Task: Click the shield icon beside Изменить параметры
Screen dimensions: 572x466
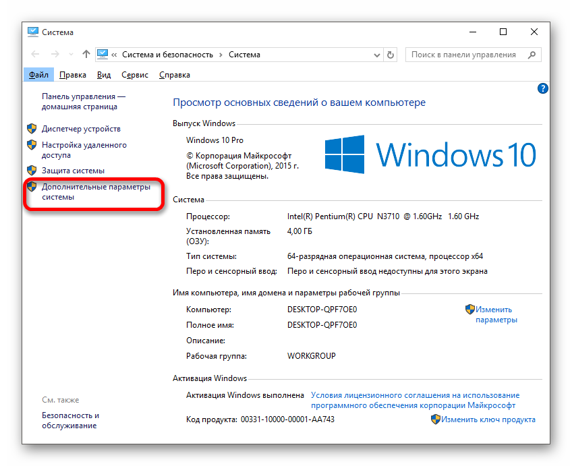Action: click(470, 310)
